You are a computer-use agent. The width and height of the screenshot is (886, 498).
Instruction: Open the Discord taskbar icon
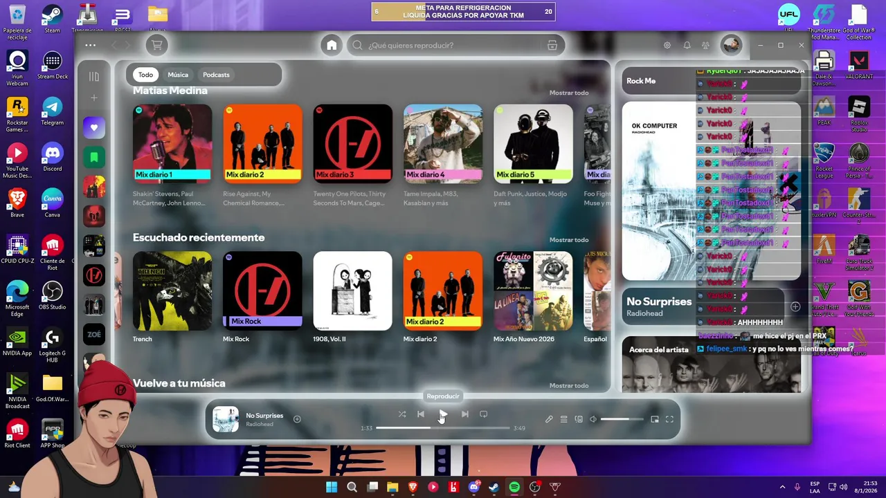point(474,487)
